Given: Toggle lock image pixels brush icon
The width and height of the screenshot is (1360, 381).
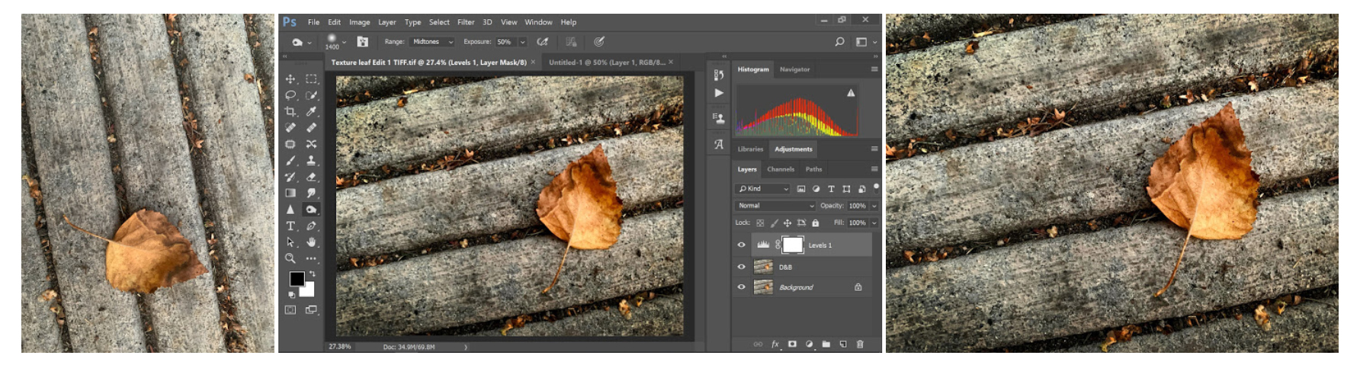Looking at the screenshot, I should pos(774,223).
